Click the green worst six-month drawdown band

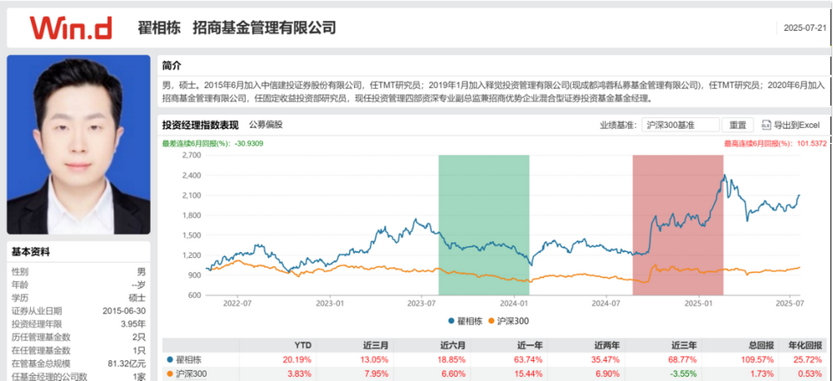(x=483, y=225)
